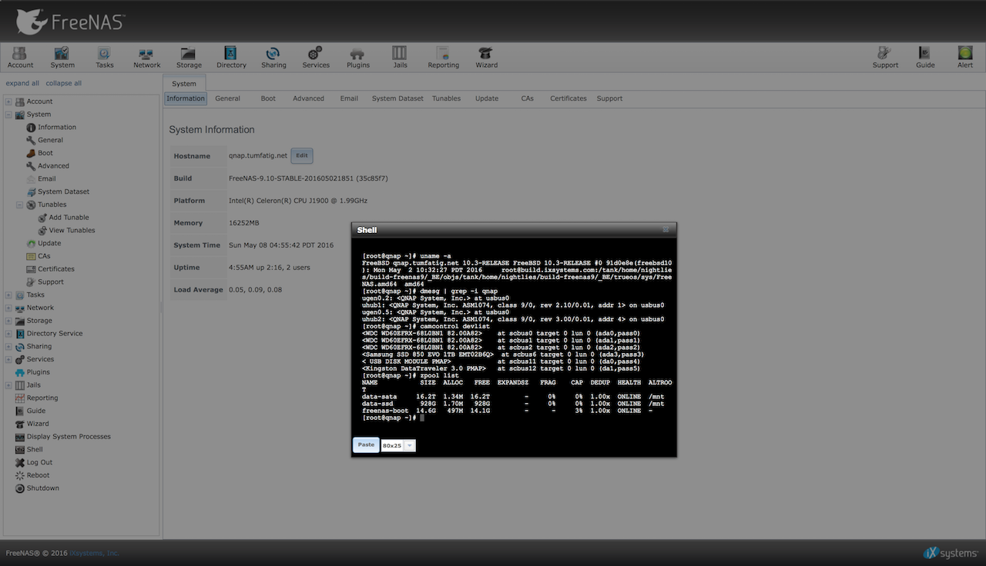Click the collapse all link
Image resolution: width=986 pixels, height=566 pixels.
(x=63, y=83)
